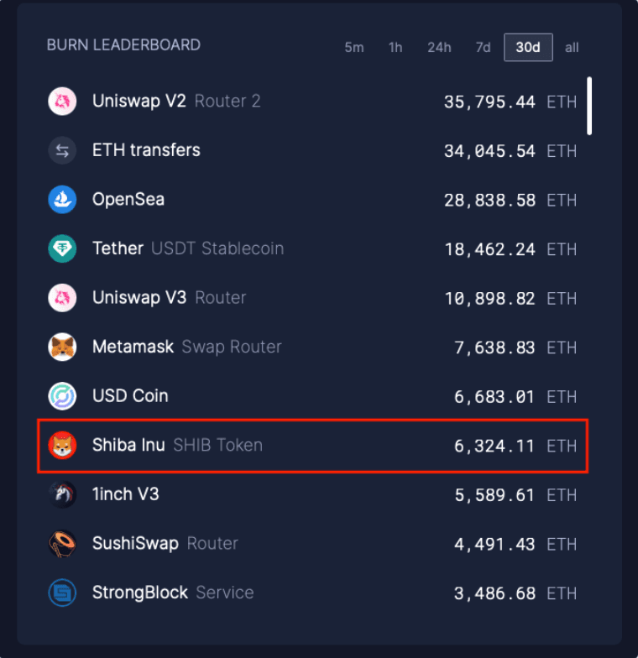
Task: Select the 1h timeframe
Action: tap(395, 48)
